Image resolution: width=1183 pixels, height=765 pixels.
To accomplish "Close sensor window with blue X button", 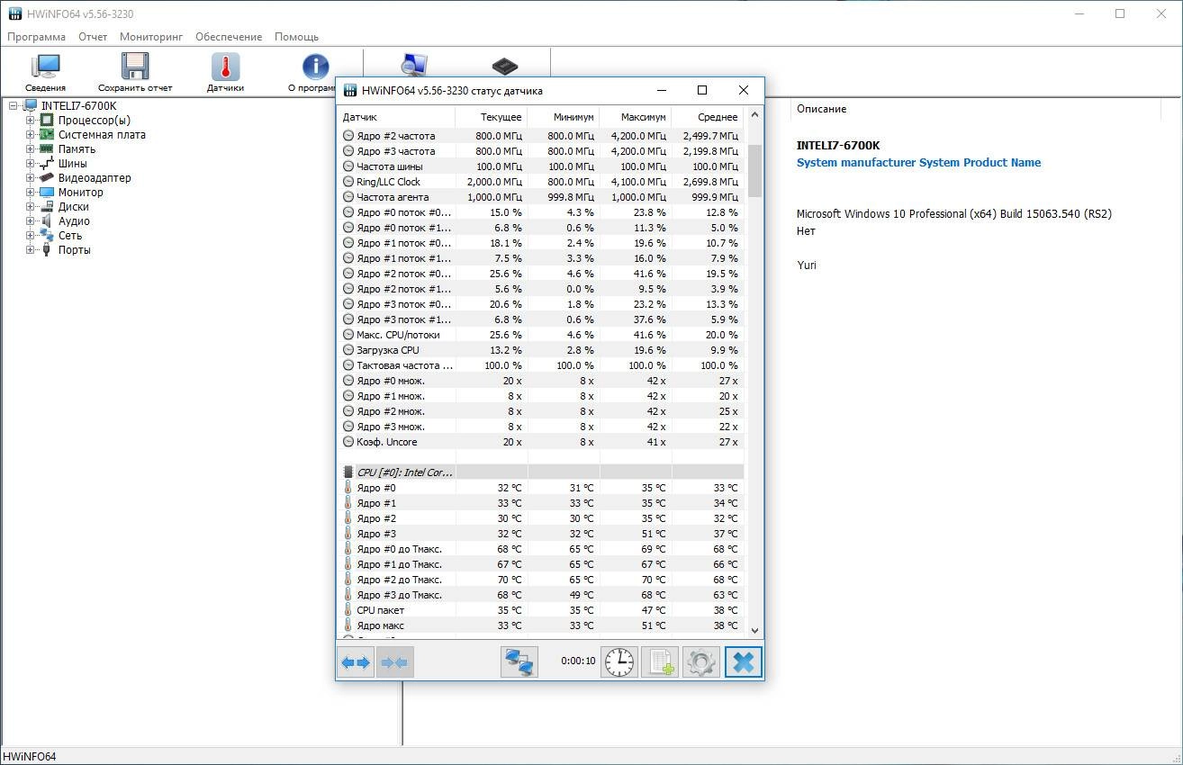I will 744,662.
